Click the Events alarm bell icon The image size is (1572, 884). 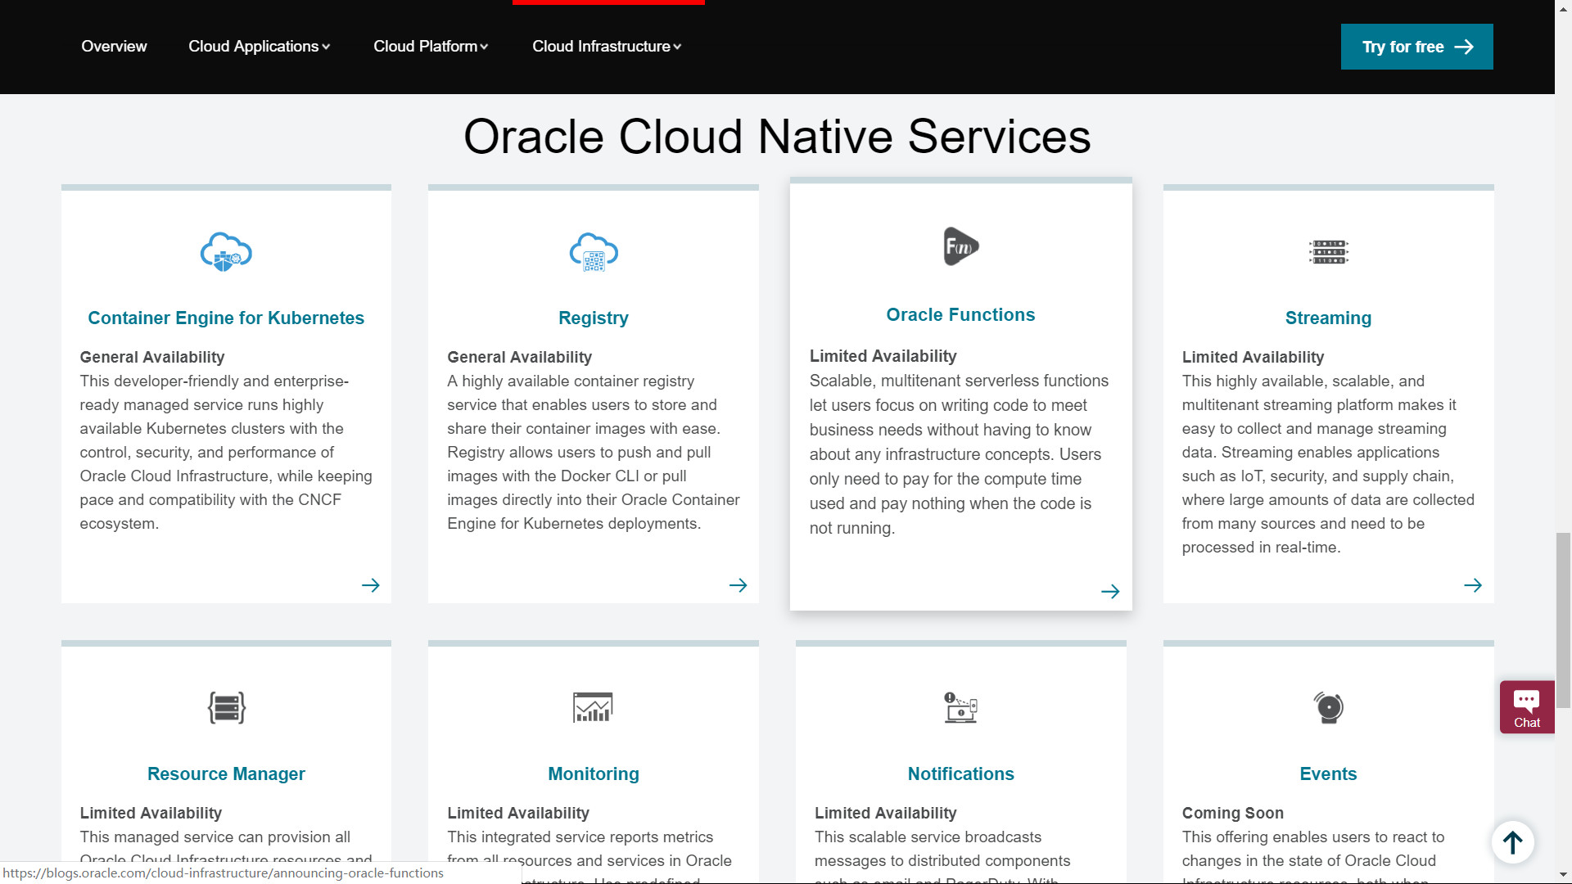tap(1328, 707)
